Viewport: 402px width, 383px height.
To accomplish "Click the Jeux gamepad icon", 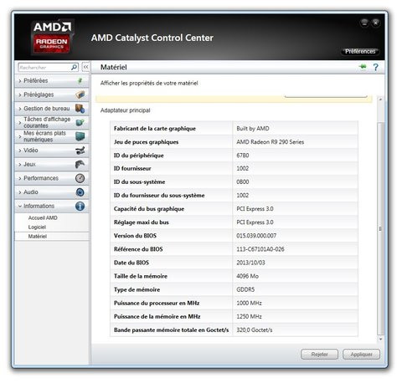I will (80, 164).
